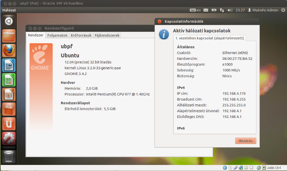The height and width of the screenshot is (171, 287).
Task: Click the broadcast address 192.168.4.255
Action: click(x=234, y=99)
